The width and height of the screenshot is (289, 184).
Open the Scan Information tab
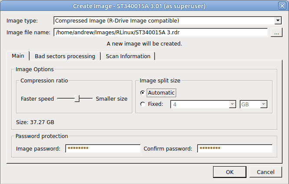point(128,56)
